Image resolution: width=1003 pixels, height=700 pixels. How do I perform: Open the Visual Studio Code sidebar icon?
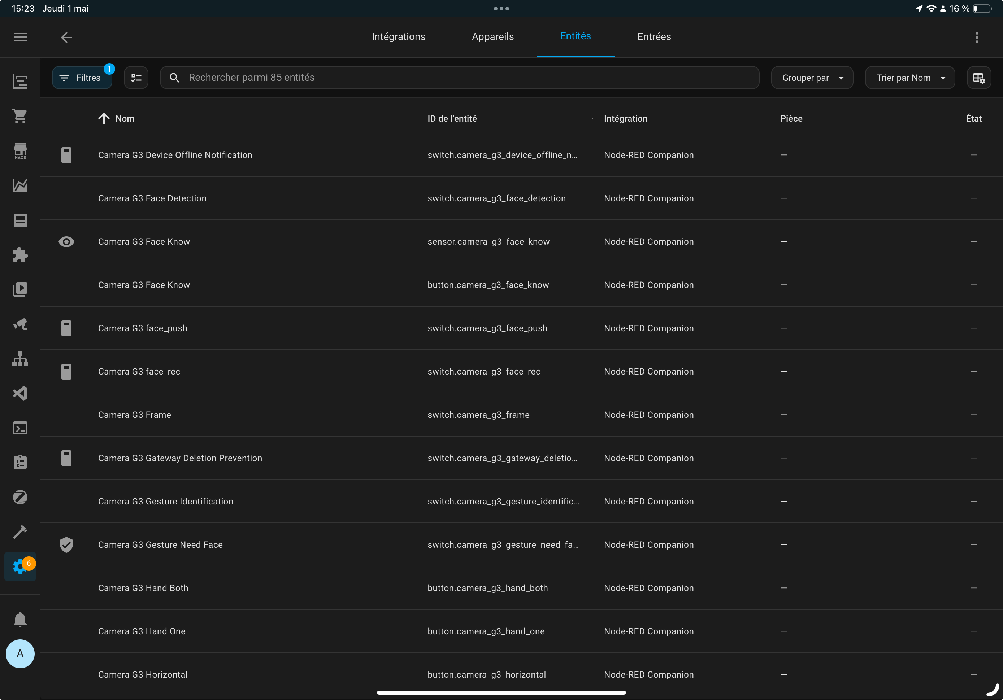20,393
